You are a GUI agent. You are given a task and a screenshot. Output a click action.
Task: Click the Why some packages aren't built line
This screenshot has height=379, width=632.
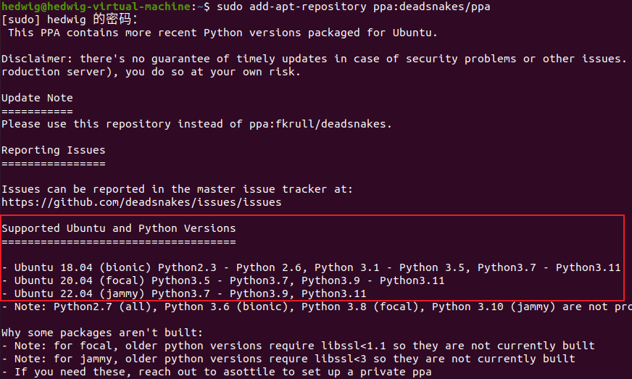click(x=102, y=333)
